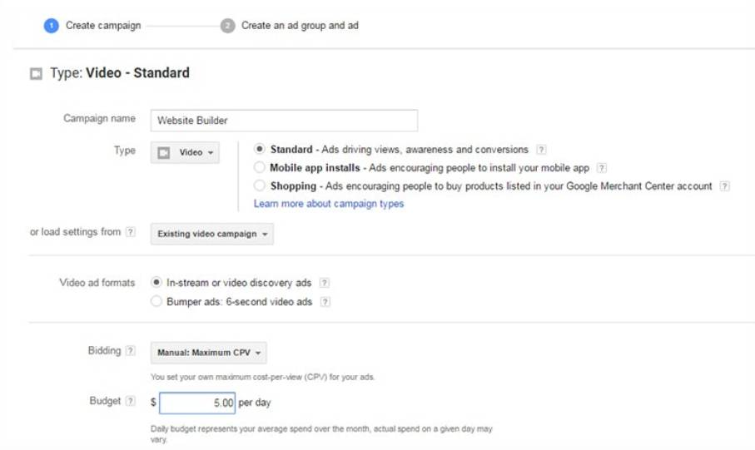Open help for In-stream or video discovery ads

[x=325, y=283]
